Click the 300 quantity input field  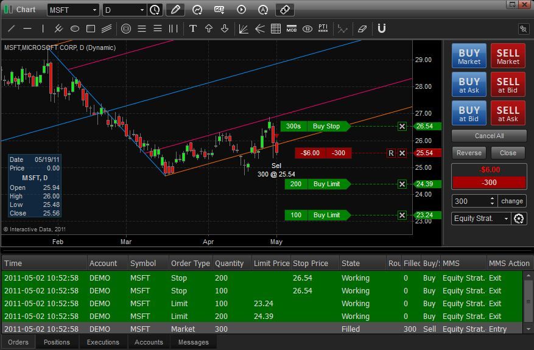pyautogui.click(x=470, y=201)
